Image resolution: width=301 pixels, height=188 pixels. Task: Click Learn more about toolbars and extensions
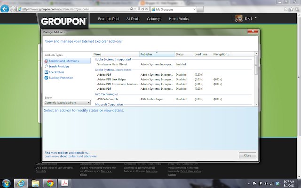71,157
